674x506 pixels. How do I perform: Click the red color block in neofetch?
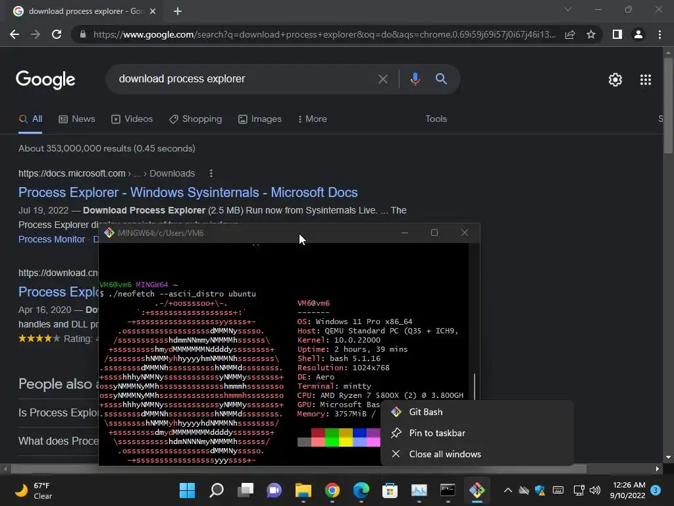click(x=318, y=433)
